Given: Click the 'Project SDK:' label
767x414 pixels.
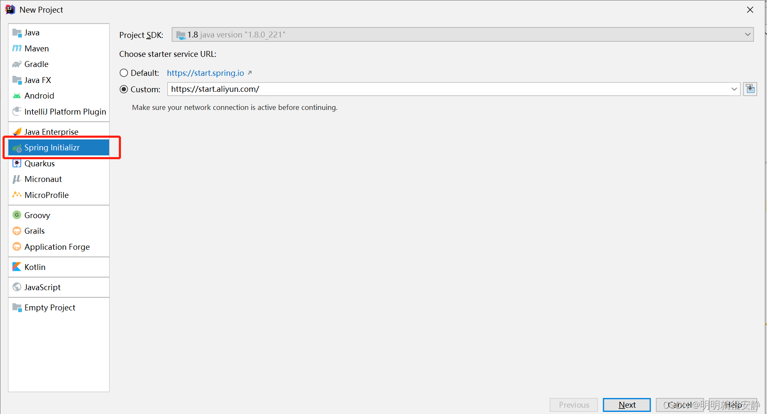Looking at the screenshot, I should click(141, 35).
